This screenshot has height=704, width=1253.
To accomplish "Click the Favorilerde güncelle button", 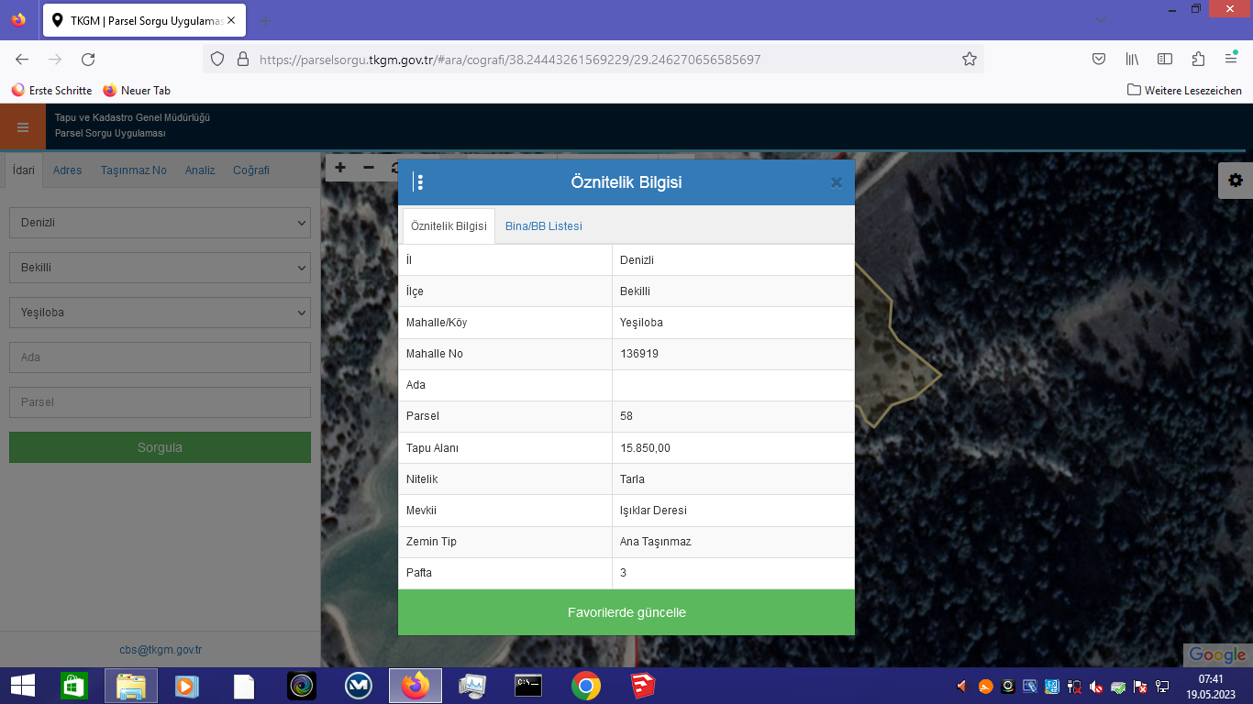I will point(626,612).
